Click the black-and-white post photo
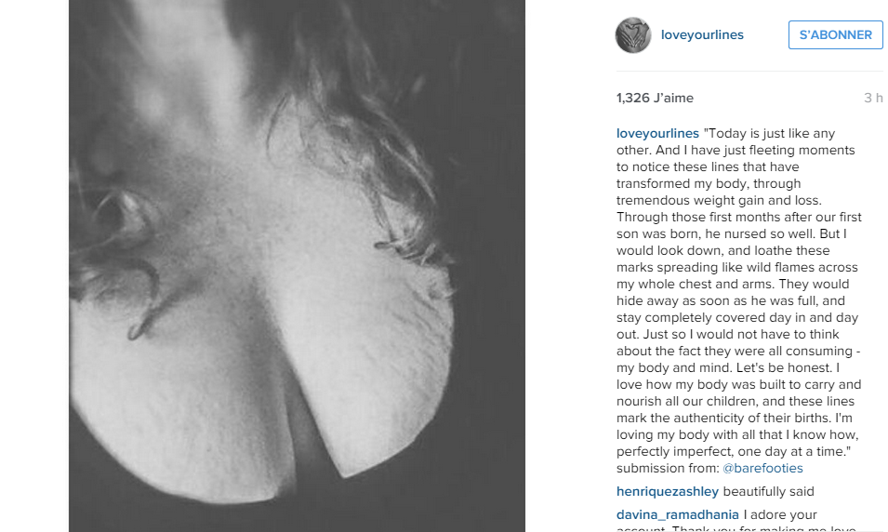This screenshot has width=888, height=532. (x=297, y=266)
